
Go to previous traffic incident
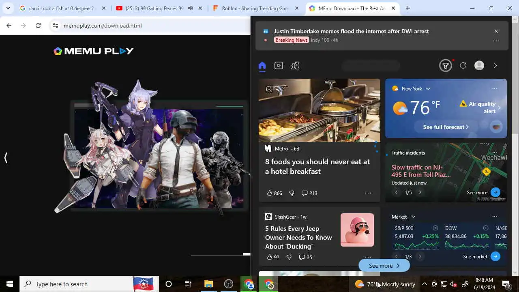396,193
